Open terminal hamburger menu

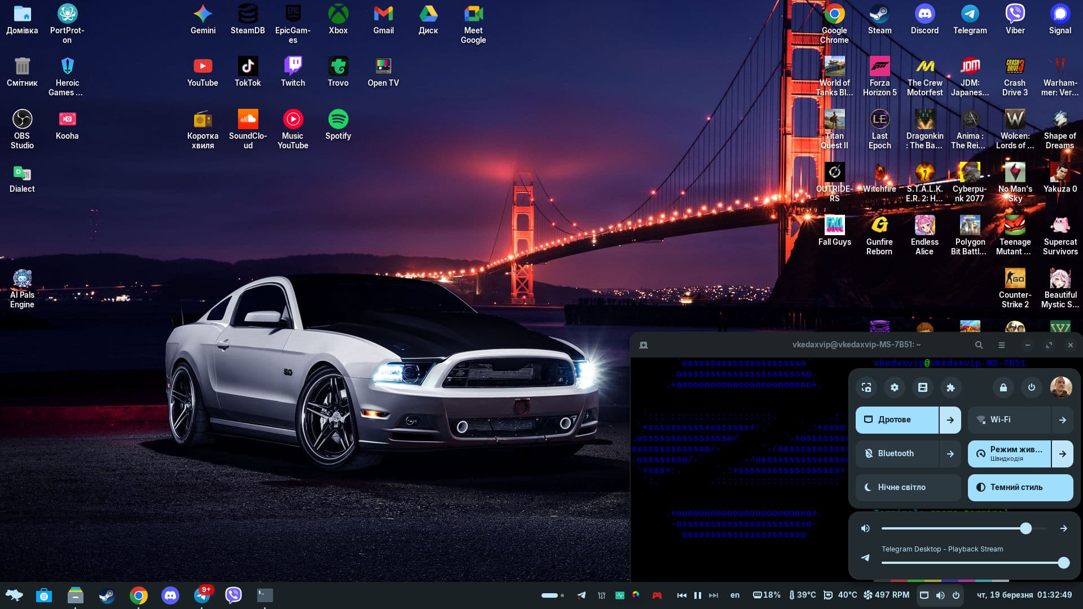pos(1001,345)
